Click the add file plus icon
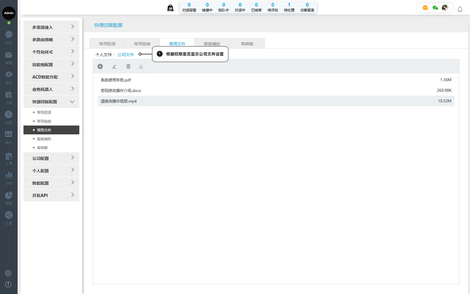 pyautogui.click(x=100, y=66)
